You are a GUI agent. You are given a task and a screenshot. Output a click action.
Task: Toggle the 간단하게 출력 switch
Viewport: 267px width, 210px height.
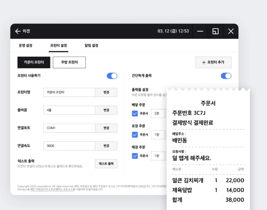[226, 76]
